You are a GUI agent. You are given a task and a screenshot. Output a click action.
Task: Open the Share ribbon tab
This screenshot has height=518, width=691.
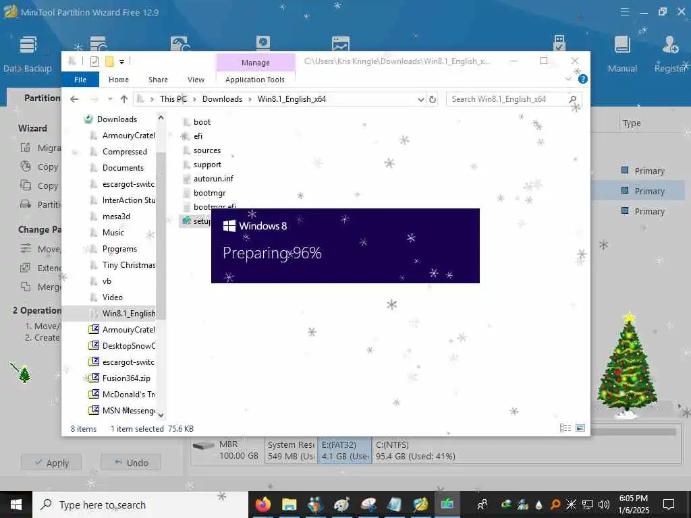pos(158,80)
